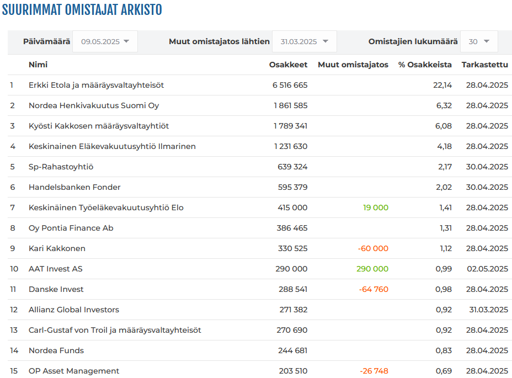Click the Oy Pontia Finance Ab name
Image resolution: width=512 pixels, height=378 pixels.
[71, 228]
